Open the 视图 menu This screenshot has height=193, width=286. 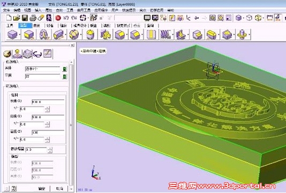(27, 10)
